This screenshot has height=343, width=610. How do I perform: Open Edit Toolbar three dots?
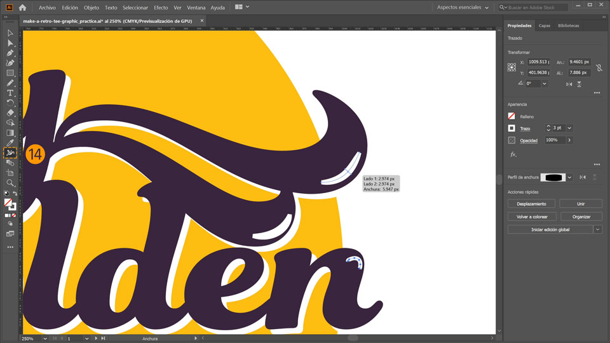coord(10,247)
